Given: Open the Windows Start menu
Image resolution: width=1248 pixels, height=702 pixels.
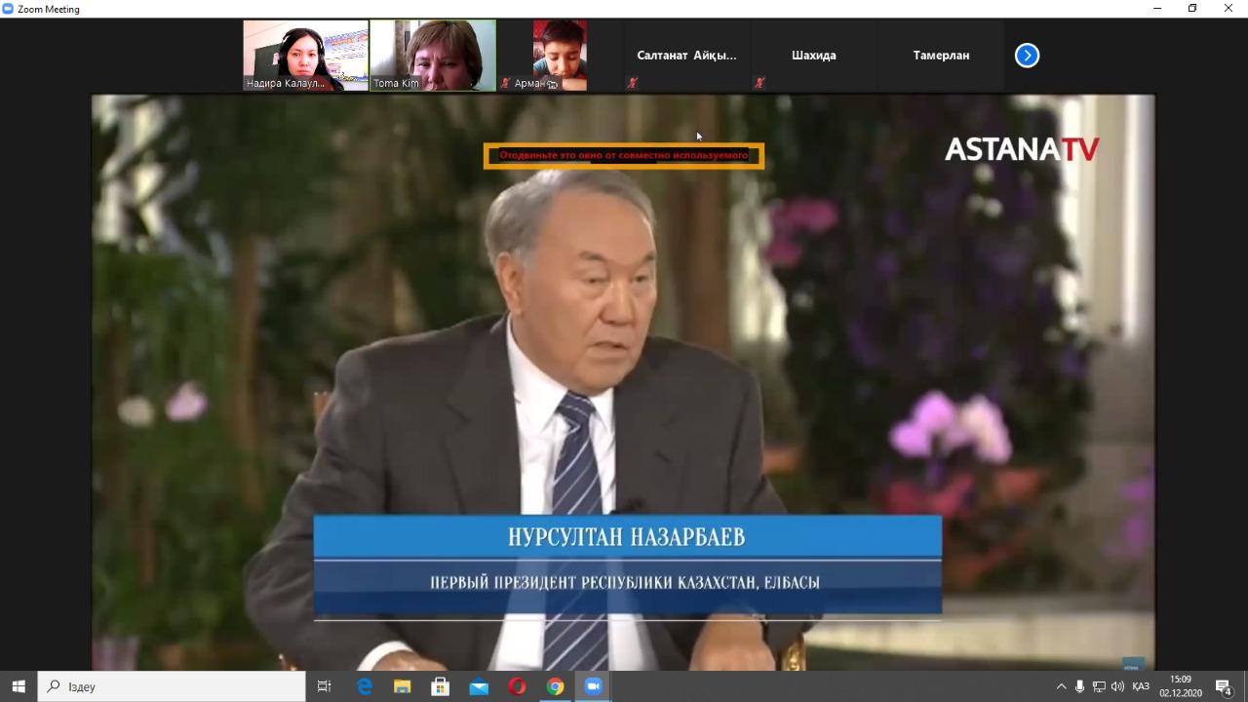Looking at the screenshot, I should pyautogui.click(x=19, y=686).
